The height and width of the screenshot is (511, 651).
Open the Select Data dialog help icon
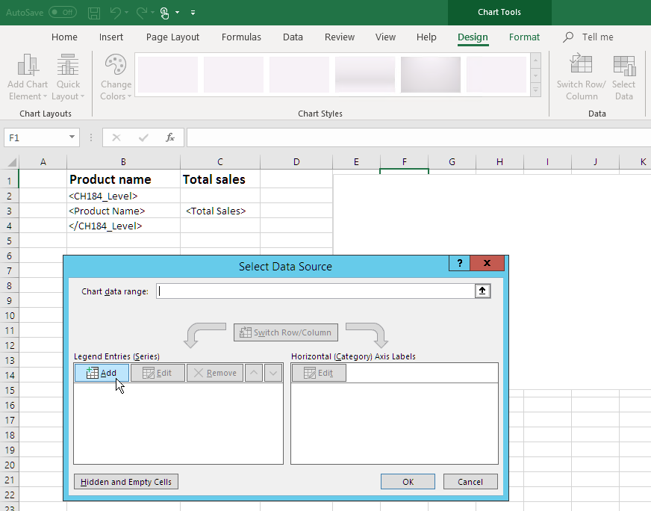(459, 263)
